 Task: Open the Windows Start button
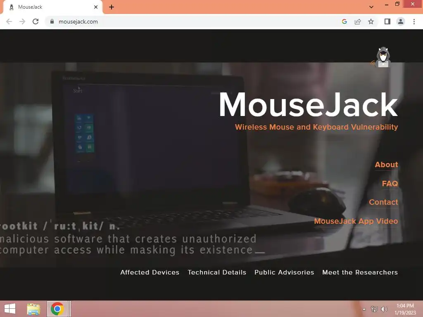[10, 309]
